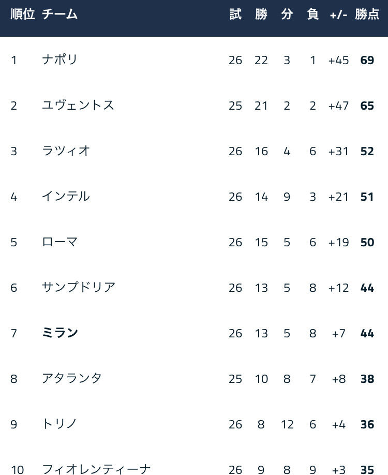Click the 順位 column header
This screenshot has height=475, width=388.
[23, 14]
